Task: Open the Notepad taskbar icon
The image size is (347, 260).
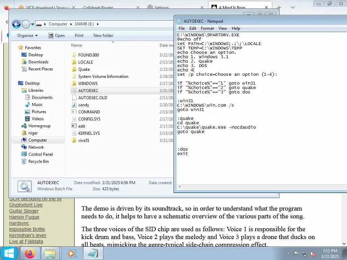Action: pyautogui.click(x=93, y=253)
